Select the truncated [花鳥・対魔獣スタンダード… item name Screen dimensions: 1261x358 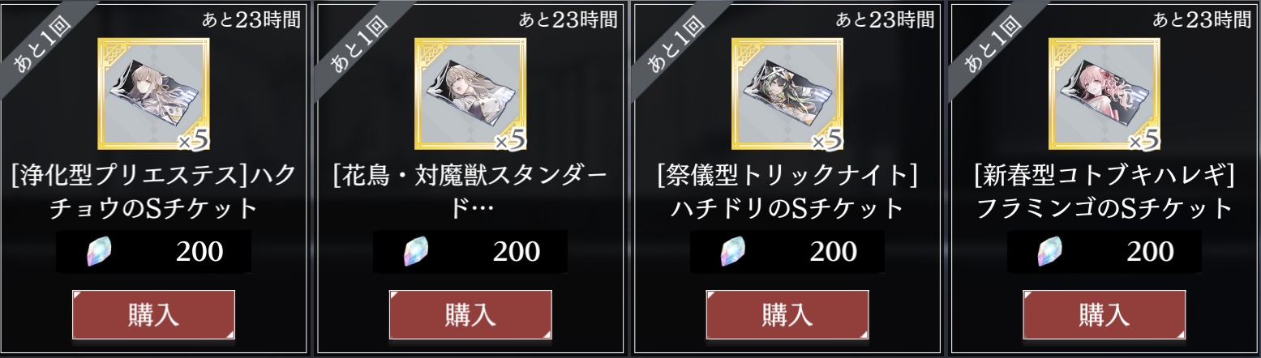pos(470,193)
